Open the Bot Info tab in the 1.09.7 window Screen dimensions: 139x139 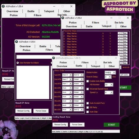pyautogui.click(x=107, y=62)
